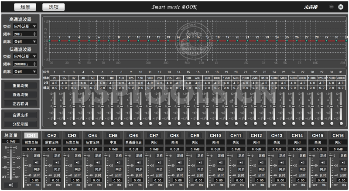
Task: Toggle 正相 phase on channel CH6
Action: 139,156
